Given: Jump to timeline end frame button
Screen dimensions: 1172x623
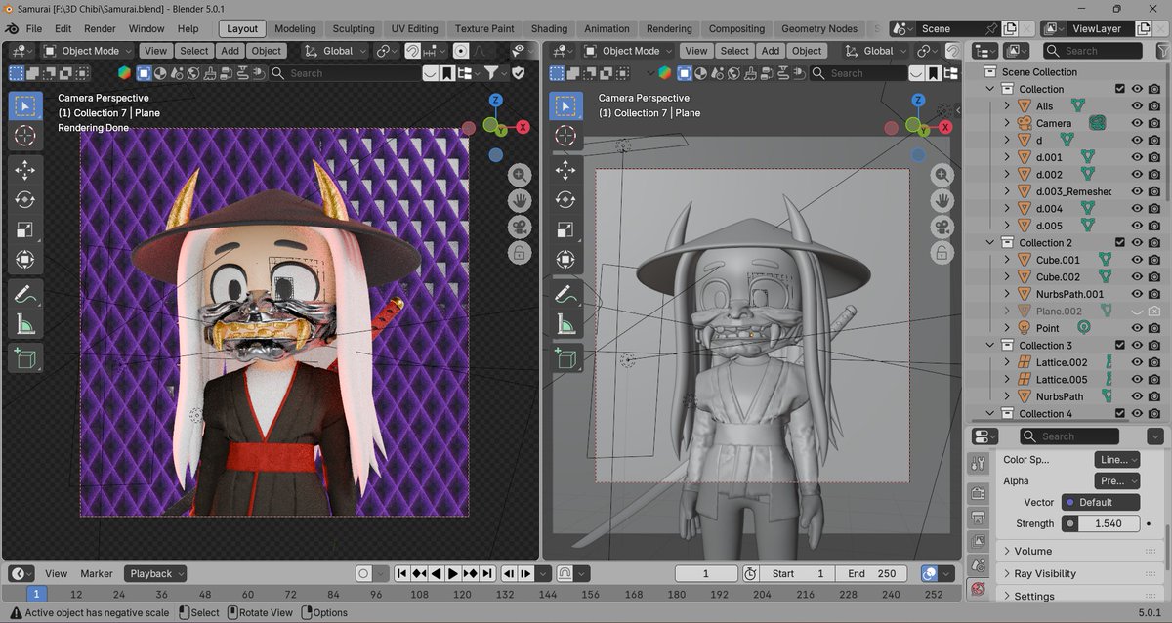Looking at the screenshot, I should click(x=486, y=573).
